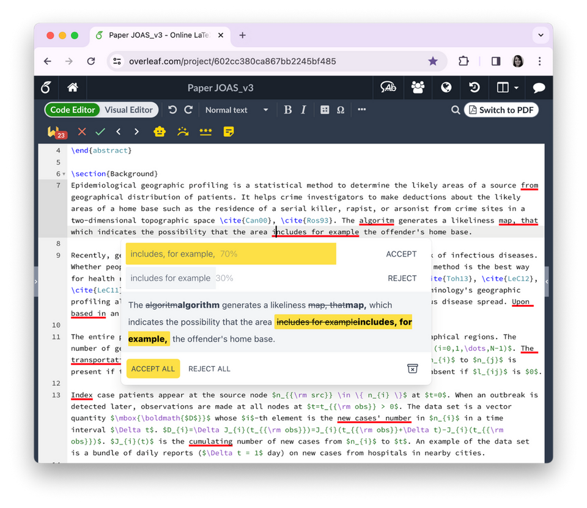The height and width of the screenshot is (508, 587).
Task: Click the paraphrase sparkle icon
Action: coord(183,131)
